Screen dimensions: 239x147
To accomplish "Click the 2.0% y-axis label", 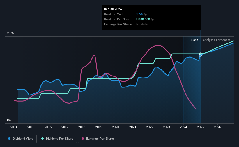I will (10, 33).
